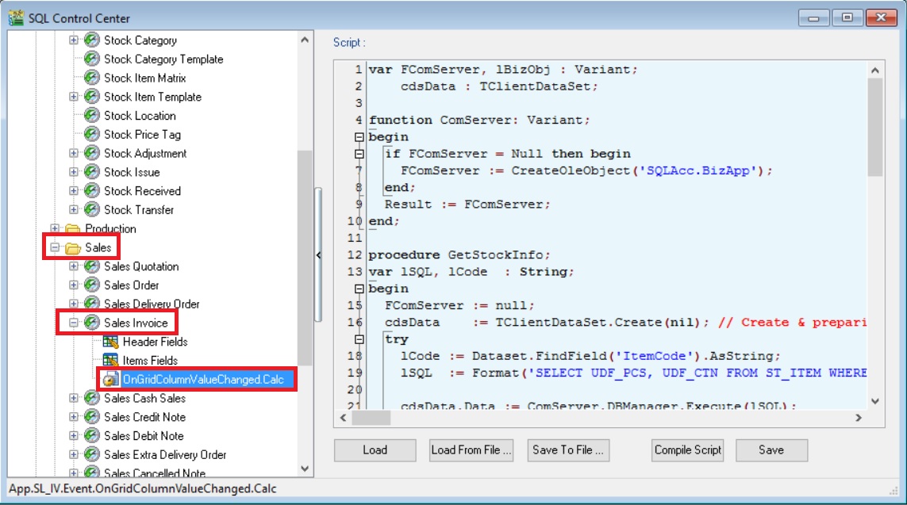Click the Sales Invoice green icon
This screenshot has height=505, width=907.
(x=92, y=323)
